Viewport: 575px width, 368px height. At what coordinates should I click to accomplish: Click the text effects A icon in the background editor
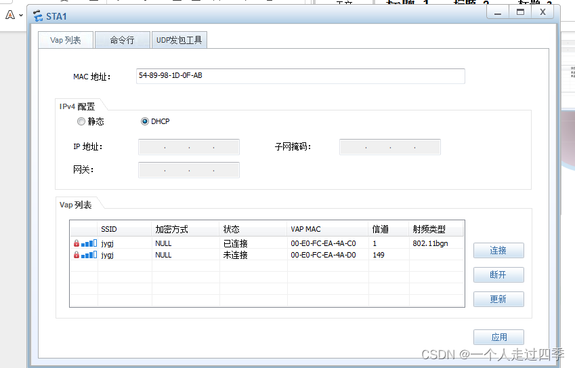coord(10,15)
